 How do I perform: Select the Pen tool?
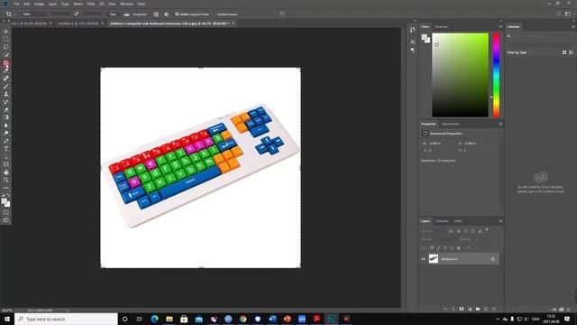6,141
